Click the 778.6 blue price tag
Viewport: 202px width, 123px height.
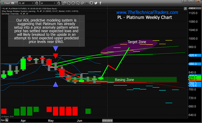[x=195, y=86]
